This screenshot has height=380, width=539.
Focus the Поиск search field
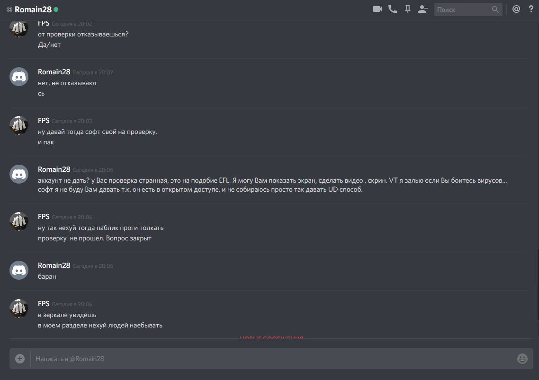click(462, 9)
